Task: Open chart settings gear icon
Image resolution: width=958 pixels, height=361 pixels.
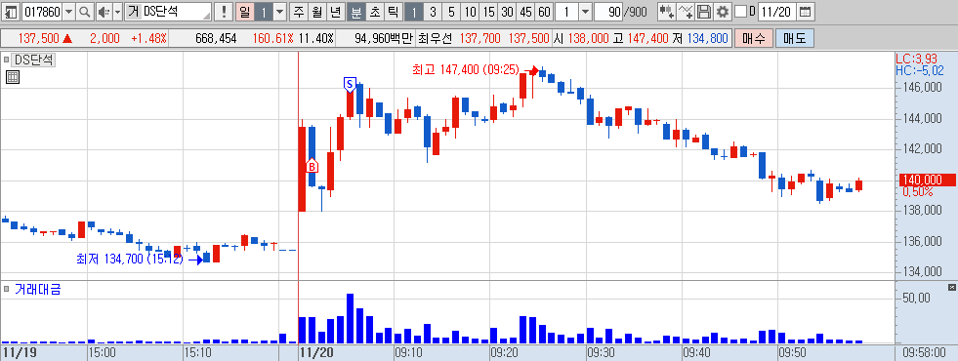Action: (x=723, y=12)
